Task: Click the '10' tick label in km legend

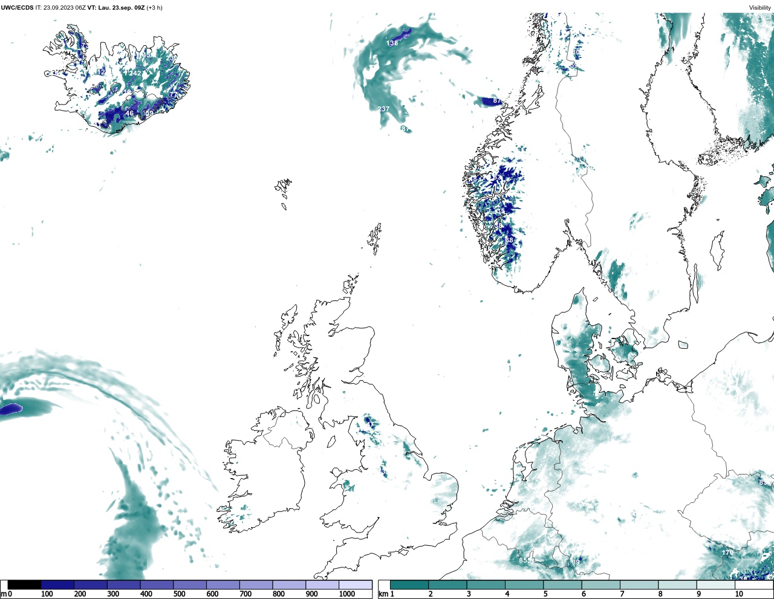Action: coord(739,595)
